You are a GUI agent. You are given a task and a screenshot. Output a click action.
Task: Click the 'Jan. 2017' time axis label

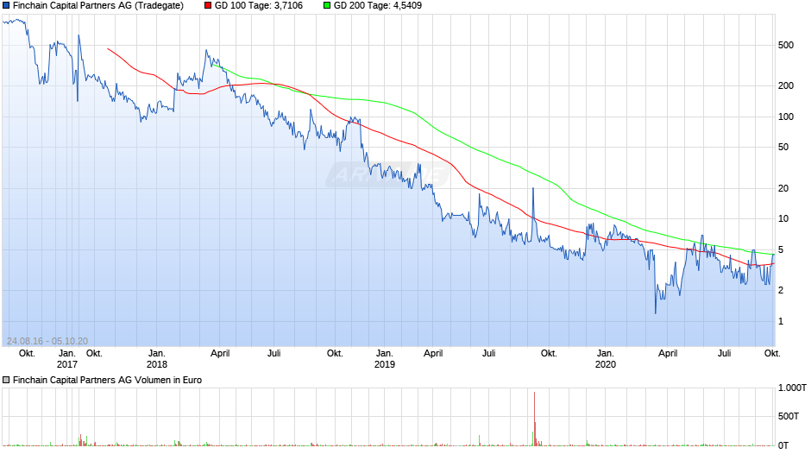coord(66,359)
